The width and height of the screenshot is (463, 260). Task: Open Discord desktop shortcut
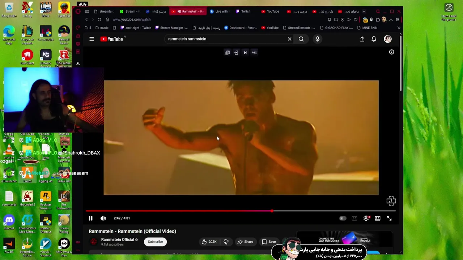[x=9, y=222]
